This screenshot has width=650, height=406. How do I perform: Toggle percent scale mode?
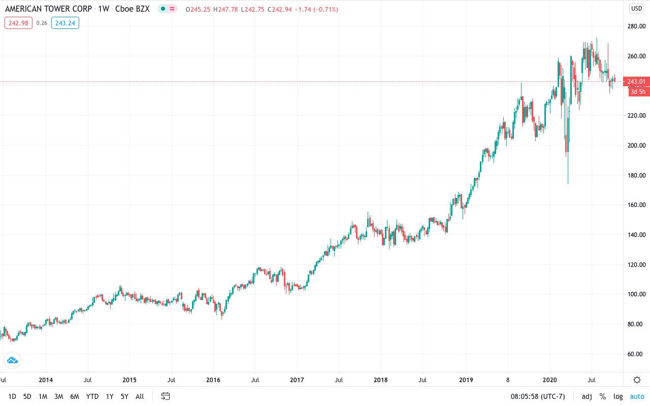click(603, 396)
